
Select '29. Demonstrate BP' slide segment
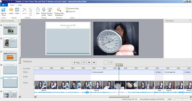123,72
